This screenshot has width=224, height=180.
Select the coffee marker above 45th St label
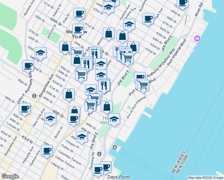point(25,109)
